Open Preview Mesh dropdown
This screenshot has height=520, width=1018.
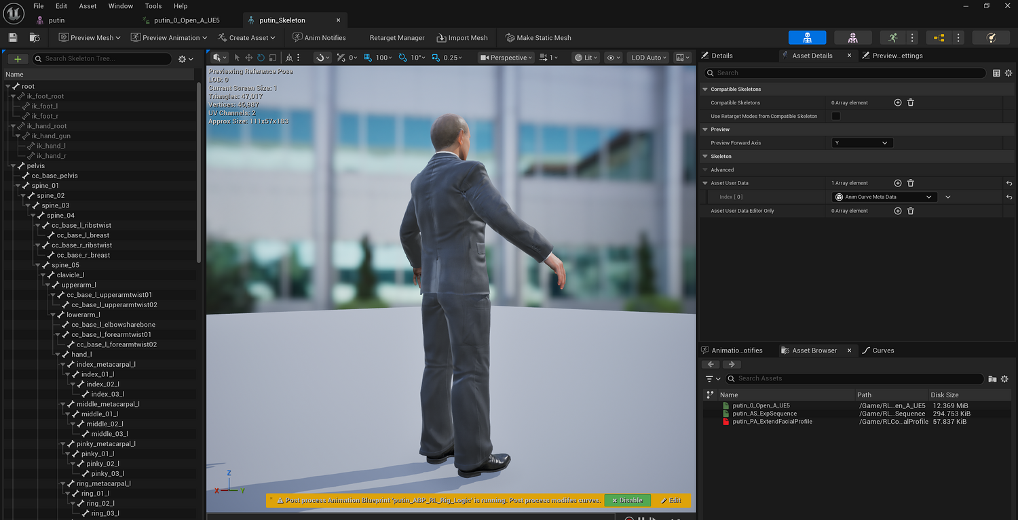coord(90,38)
